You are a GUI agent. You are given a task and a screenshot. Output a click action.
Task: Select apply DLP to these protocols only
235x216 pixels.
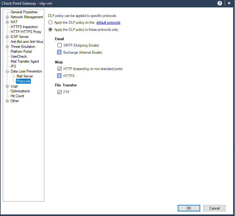coord(51,30)
